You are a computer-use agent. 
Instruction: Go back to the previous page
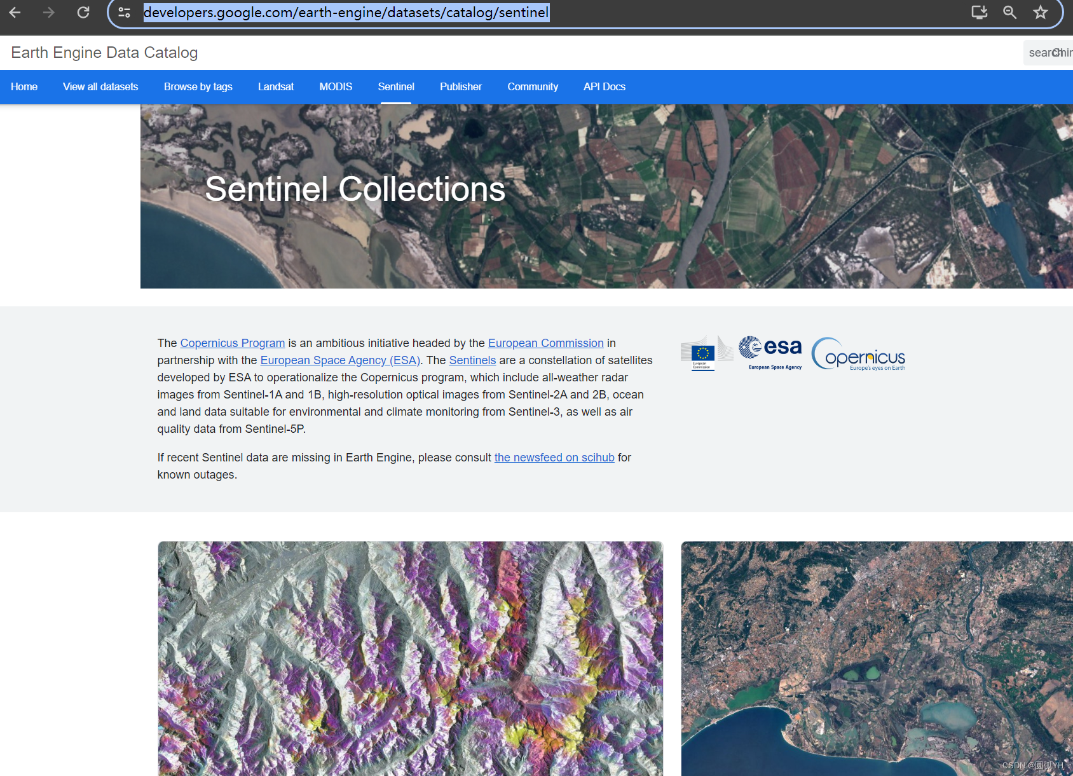click(x=15, y=12)
